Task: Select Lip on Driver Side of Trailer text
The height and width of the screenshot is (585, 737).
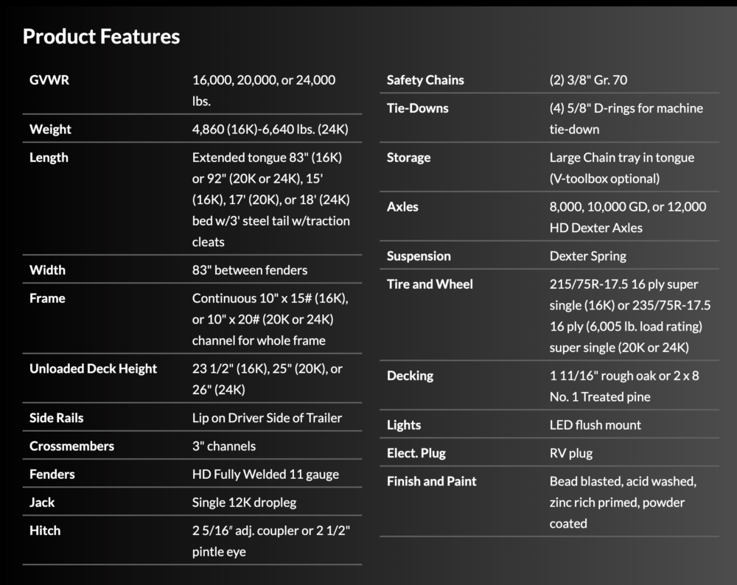Action: coord(267,418)
